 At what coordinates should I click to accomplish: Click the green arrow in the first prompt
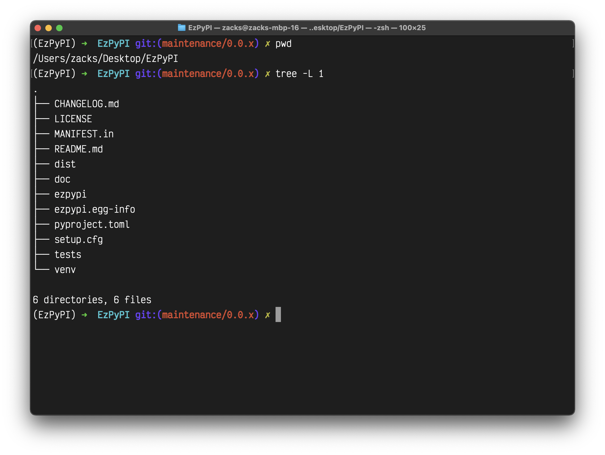84,44
